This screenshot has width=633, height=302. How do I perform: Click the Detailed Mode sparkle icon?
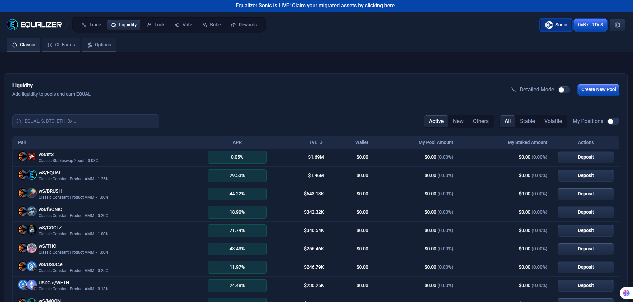coord(513,90)
